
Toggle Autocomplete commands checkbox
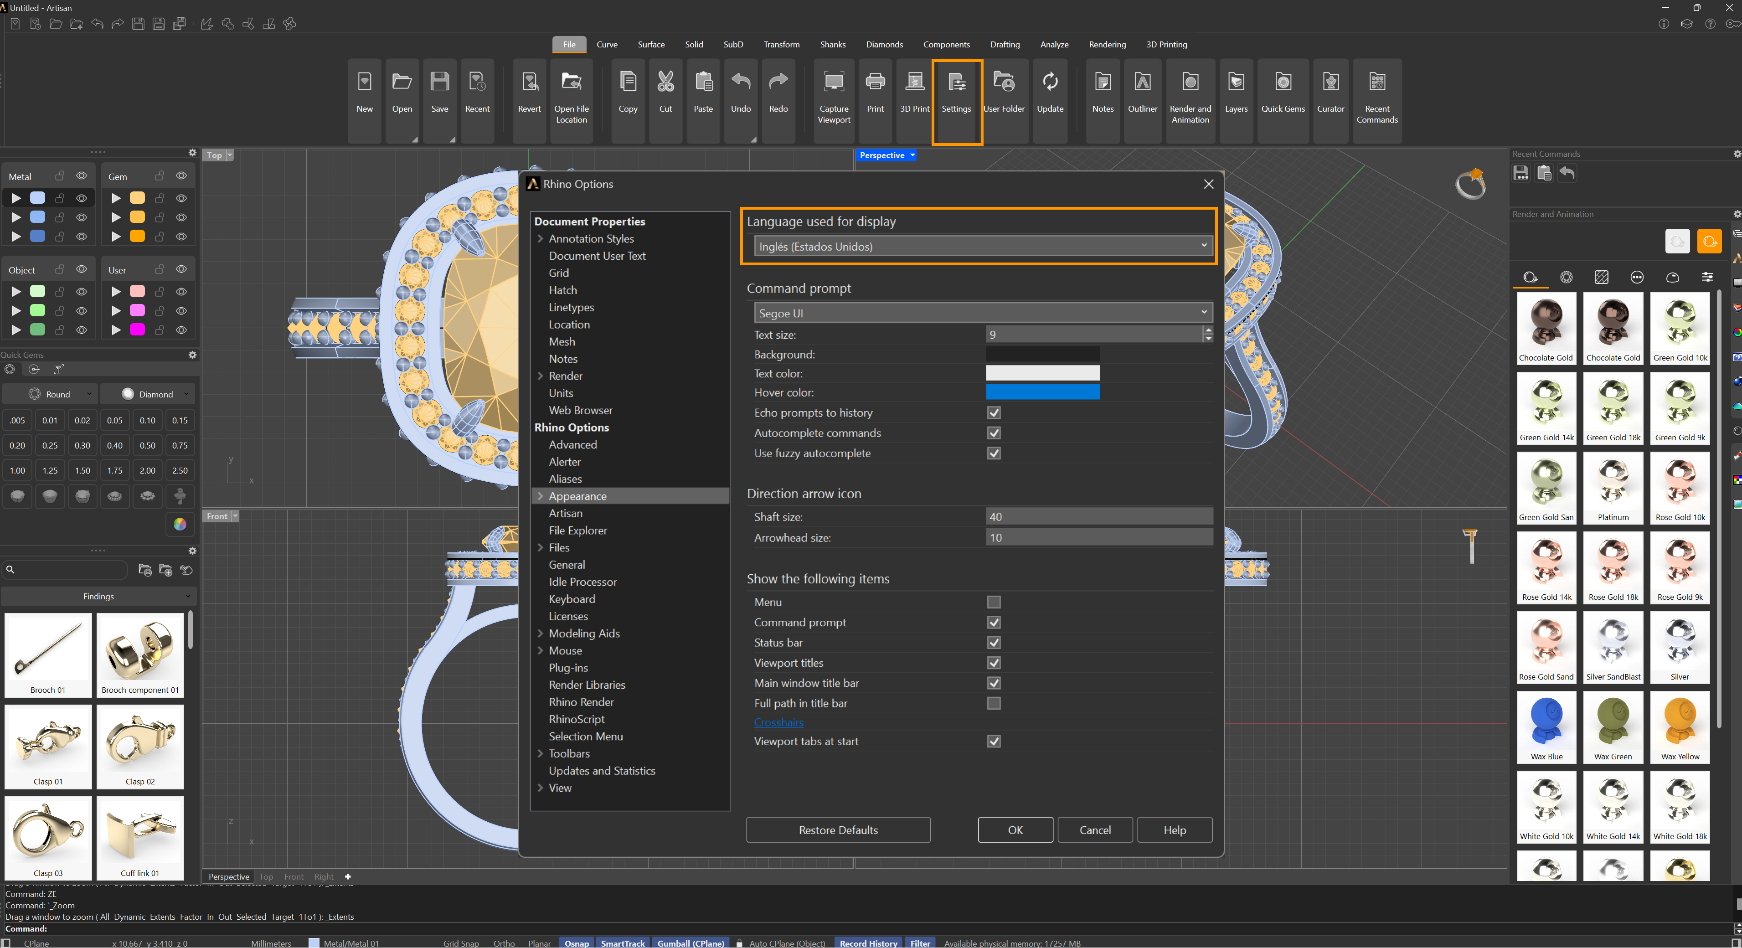(x=994, y=433)
